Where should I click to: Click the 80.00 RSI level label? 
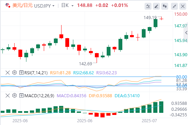click(x=181, y=77)
